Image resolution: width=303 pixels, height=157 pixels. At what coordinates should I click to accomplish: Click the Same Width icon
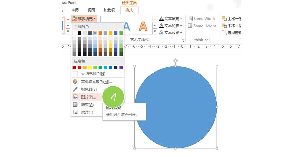(x=190, y=18)
